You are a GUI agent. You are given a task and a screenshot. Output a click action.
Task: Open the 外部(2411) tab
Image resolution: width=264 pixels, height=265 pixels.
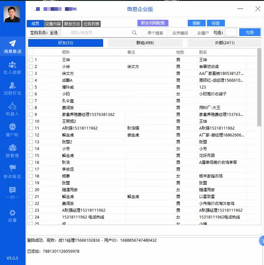(x=225, y=43)
